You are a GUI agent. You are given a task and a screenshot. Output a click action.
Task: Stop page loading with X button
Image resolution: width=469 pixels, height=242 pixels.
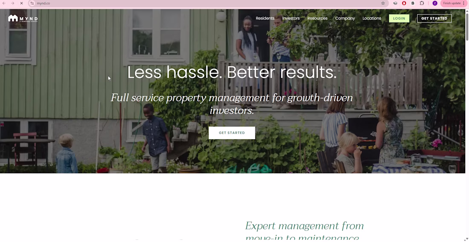22,3
